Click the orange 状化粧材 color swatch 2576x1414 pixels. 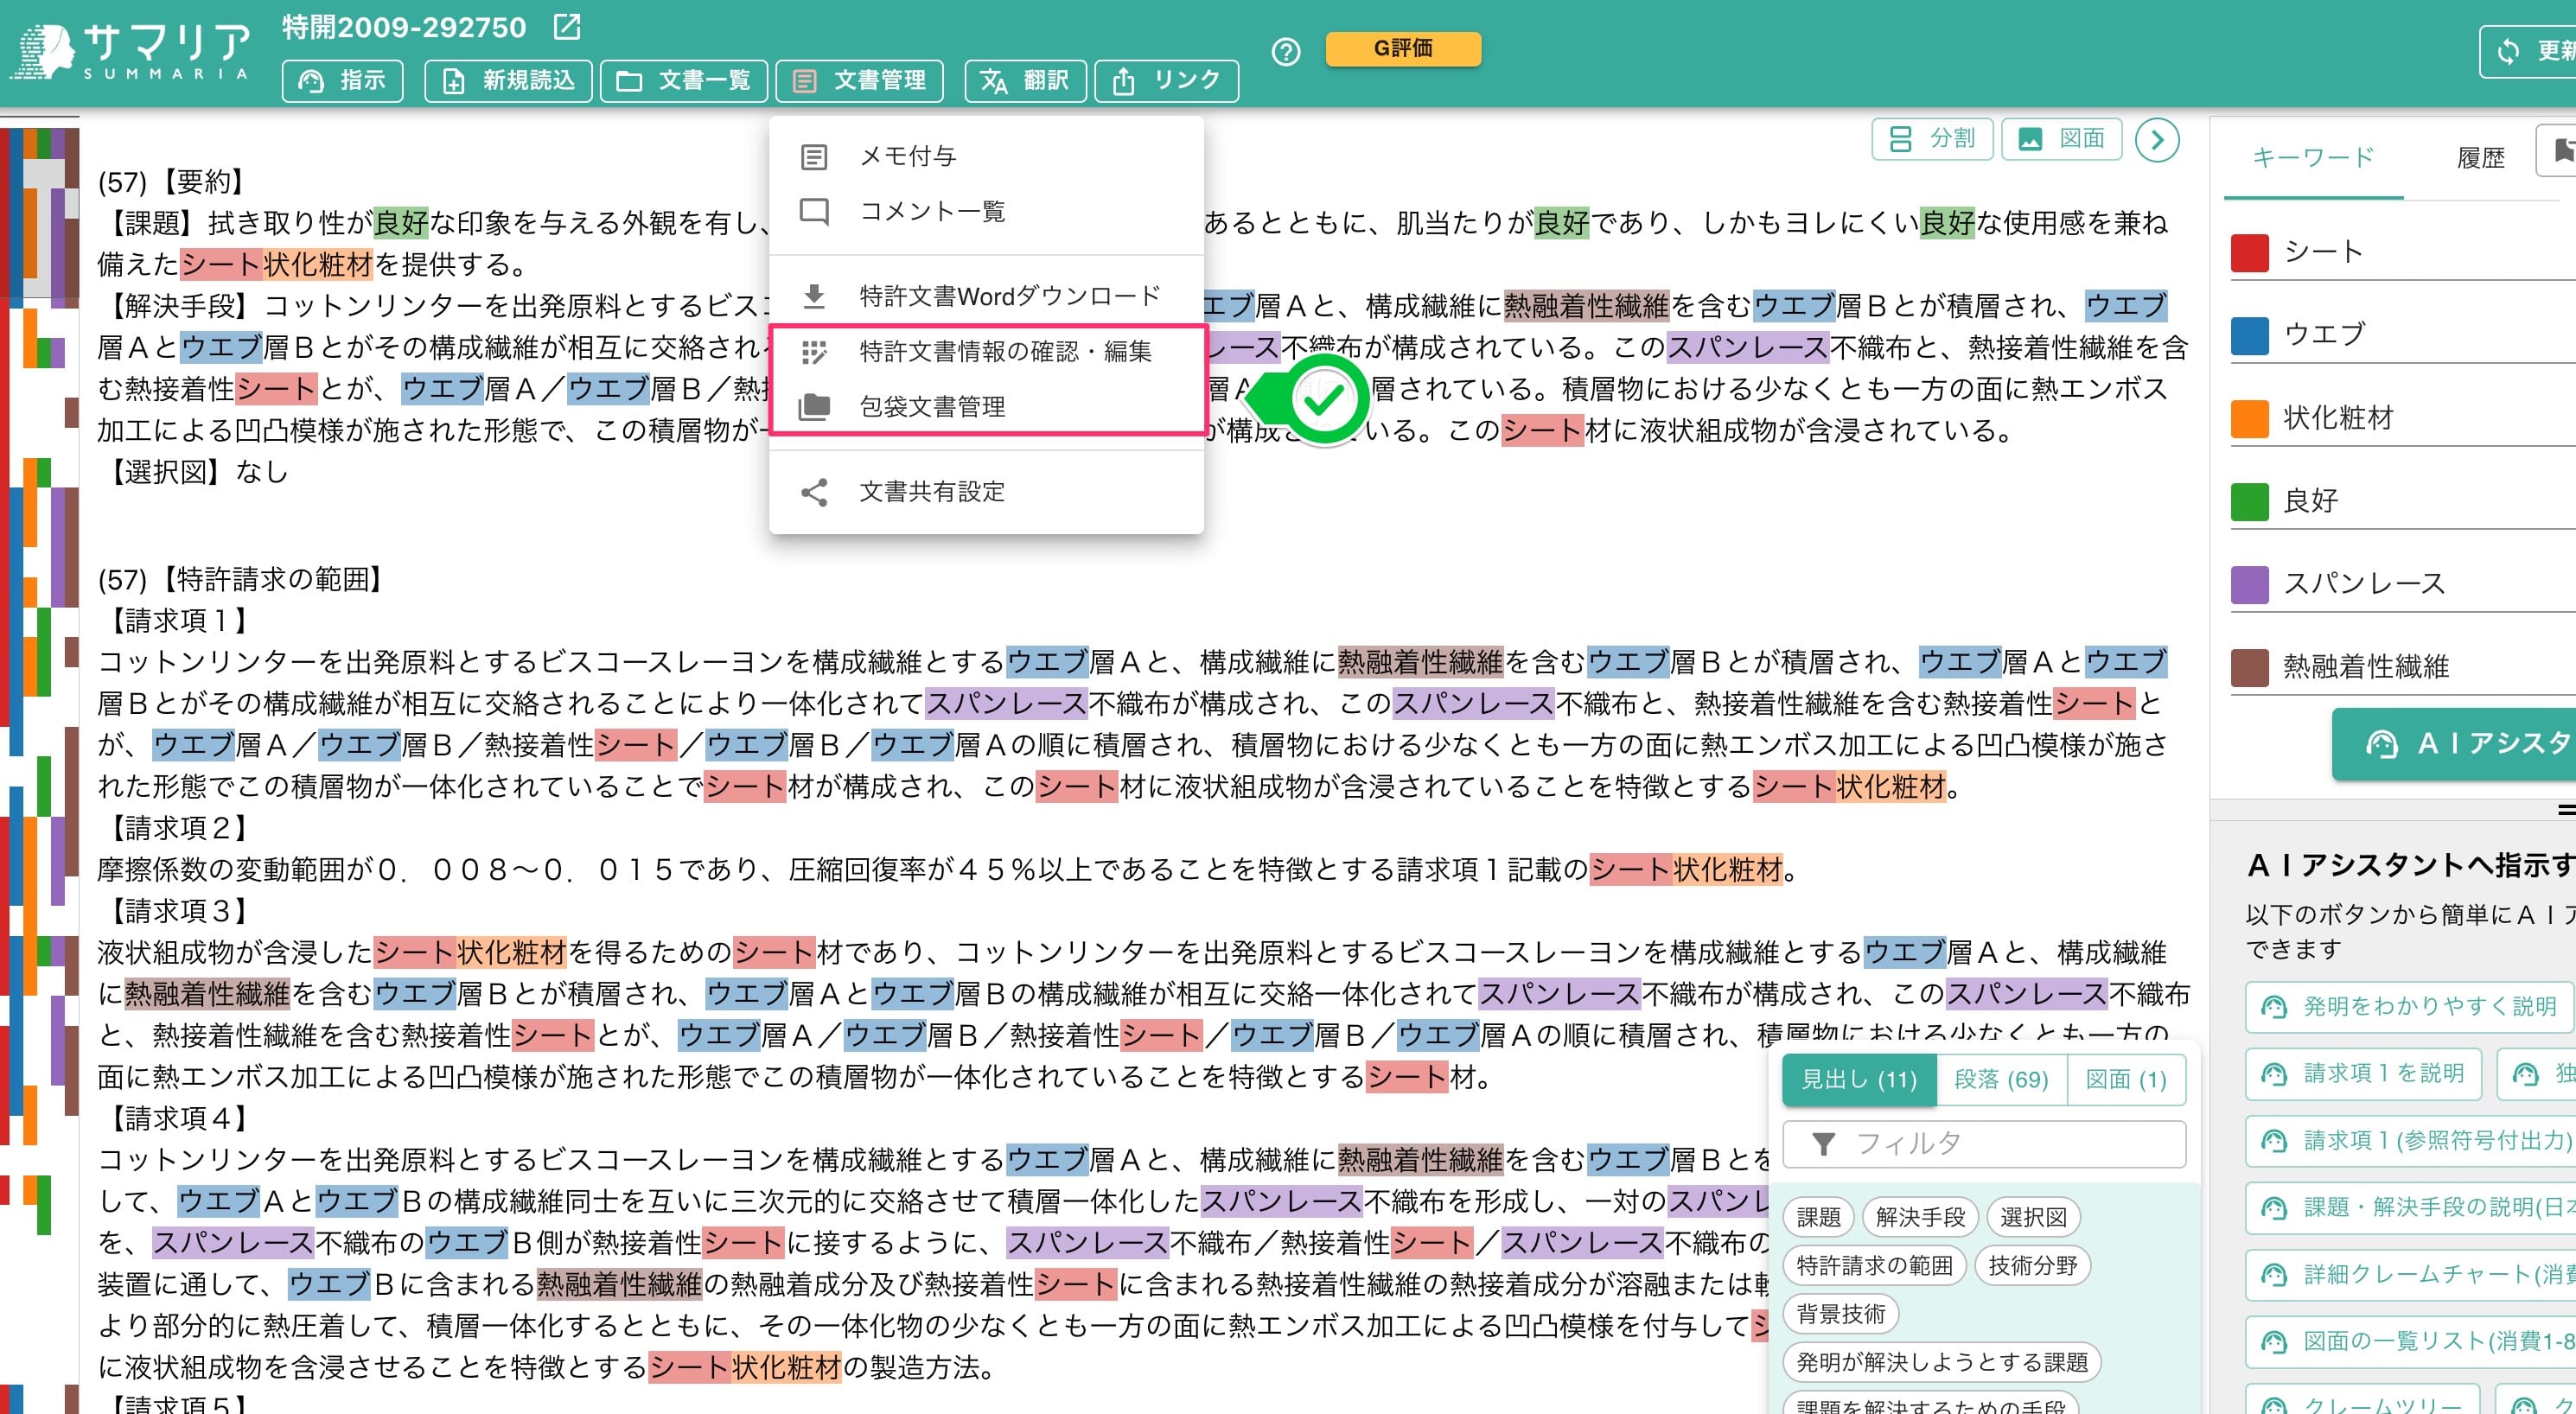[2249, 418]
